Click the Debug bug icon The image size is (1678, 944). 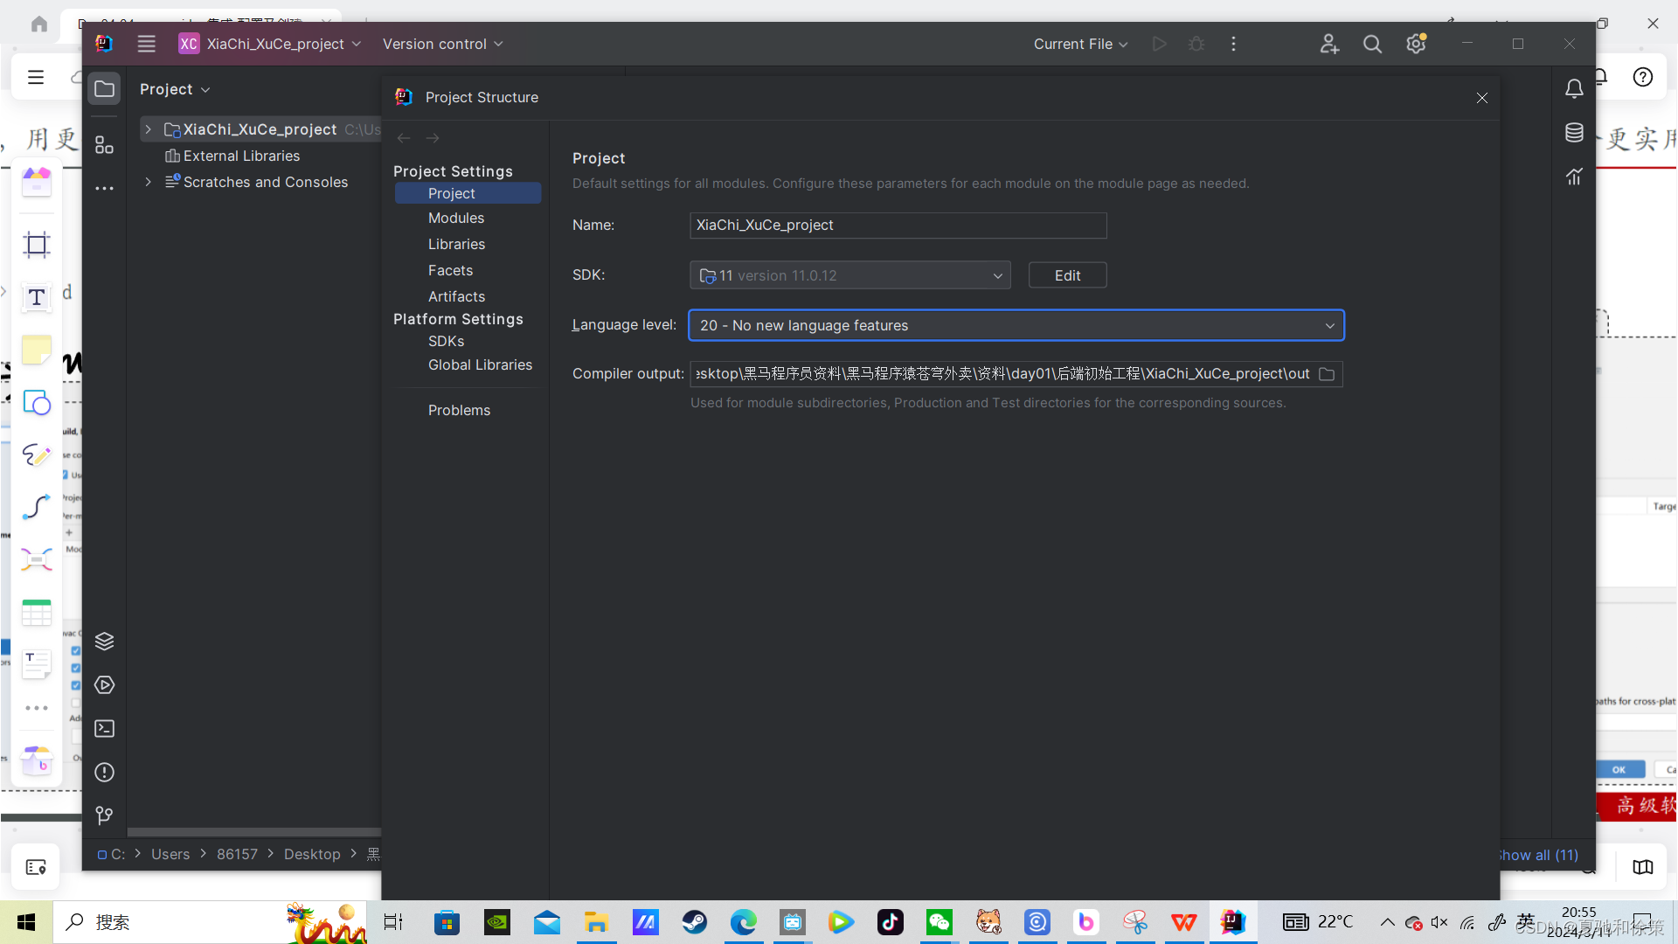[1196, 44]
